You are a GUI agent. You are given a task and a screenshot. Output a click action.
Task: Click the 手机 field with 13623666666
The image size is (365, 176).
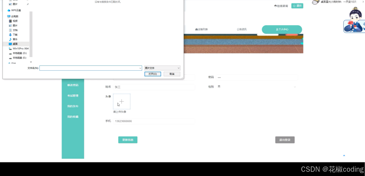(x=154, y=121)
